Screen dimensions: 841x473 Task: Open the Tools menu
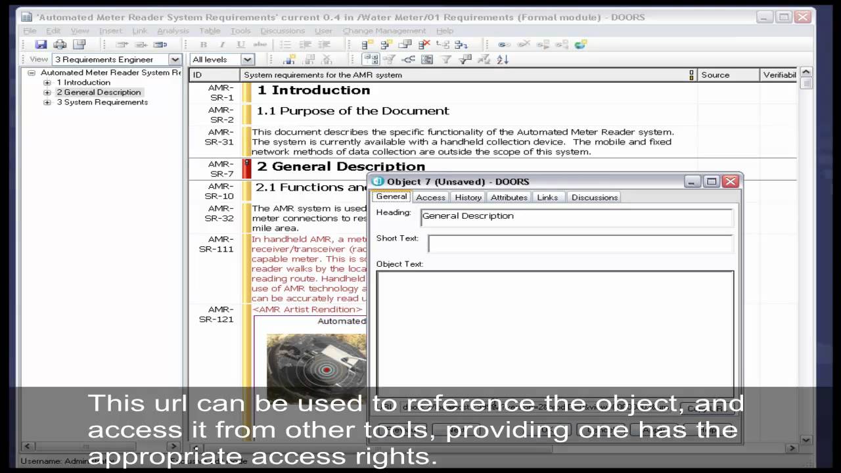click(x=240, y=31)
